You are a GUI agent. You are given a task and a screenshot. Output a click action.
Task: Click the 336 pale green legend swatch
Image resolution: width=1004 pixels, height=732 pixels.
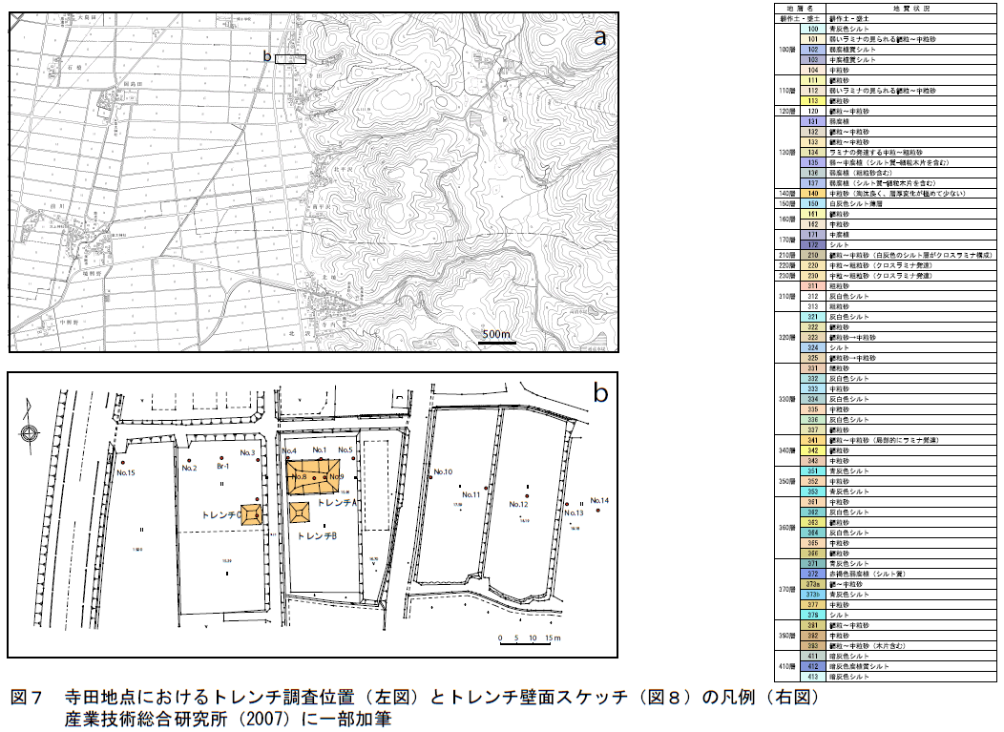pos(812,420)
